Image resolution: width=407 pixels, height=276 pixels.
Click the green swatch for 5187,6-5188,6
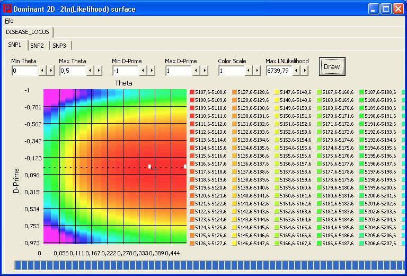pos(361,92)
